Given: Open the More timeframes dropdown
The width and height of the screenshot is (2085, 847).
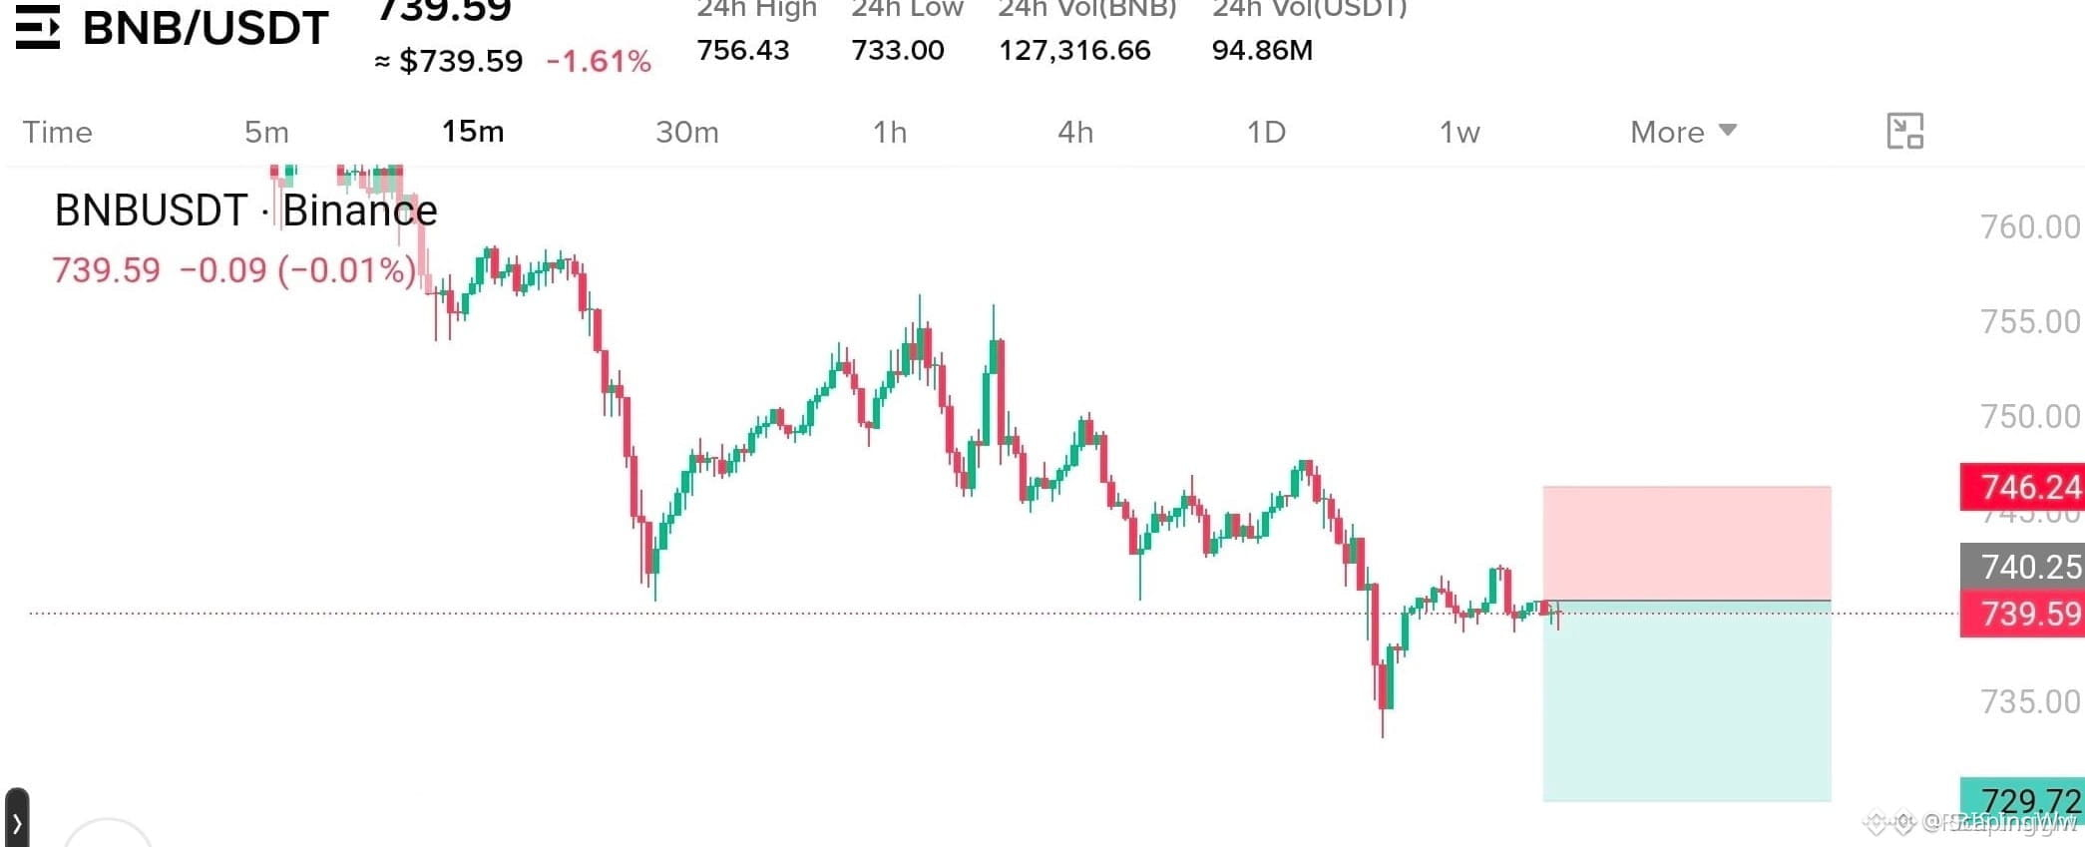Looking at the screenshot, I should [x=1683, y=132].
